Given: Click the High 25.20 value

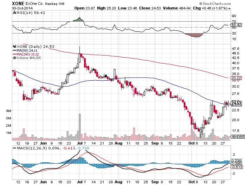Looking at the screenshot, I should pyautogui.click(x=106, y=8).
